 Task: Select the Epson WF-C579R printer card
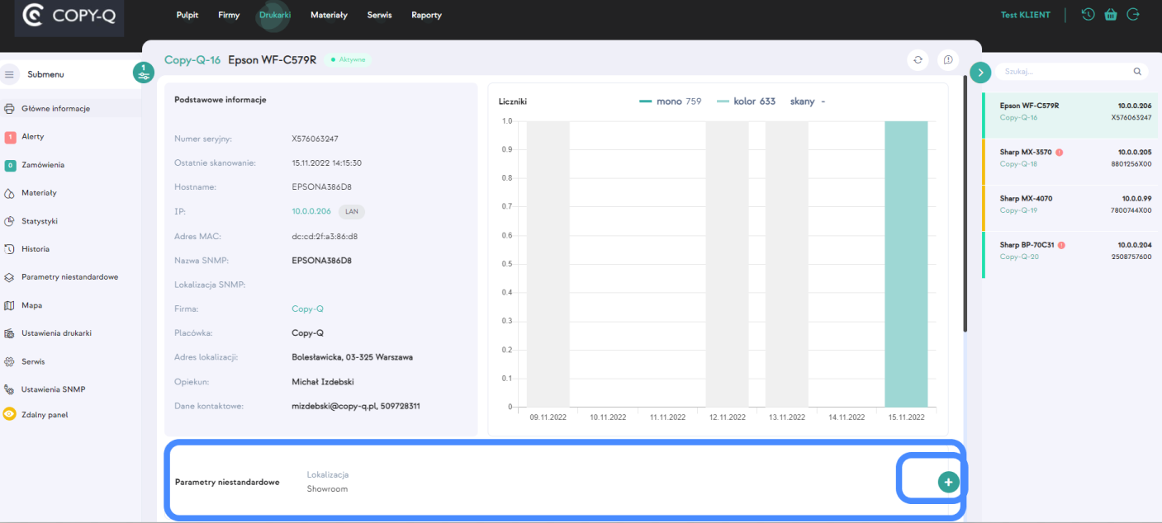pos(1070,115)
